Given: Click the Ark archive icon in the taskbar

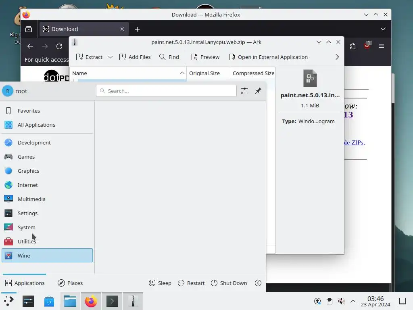Looking at the screenshot, I should coord(133,301).
